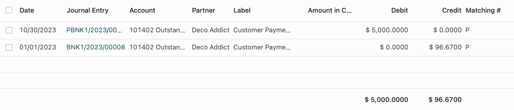Viewport: 514px width, 110px height.
Task: Sort by Label column header
Action: point(242,10)
